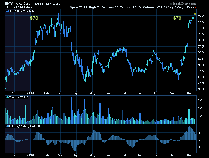
Task: Click 'Feb' on the bottom MACD date axis
Action: click(x=46, y=155)
